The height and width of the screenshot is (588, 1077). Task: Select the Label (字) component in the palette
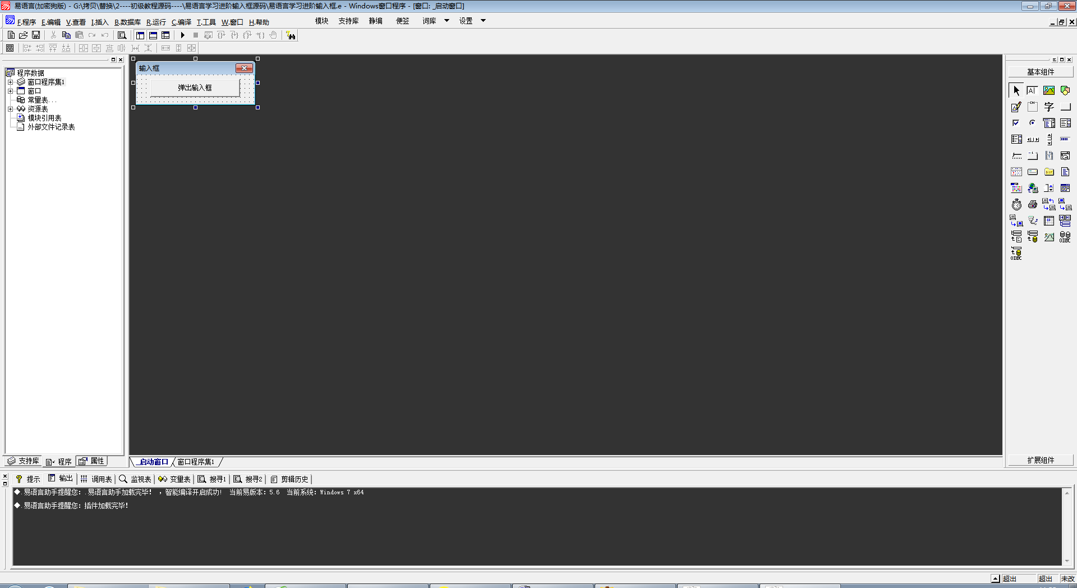pos(1048,107)
